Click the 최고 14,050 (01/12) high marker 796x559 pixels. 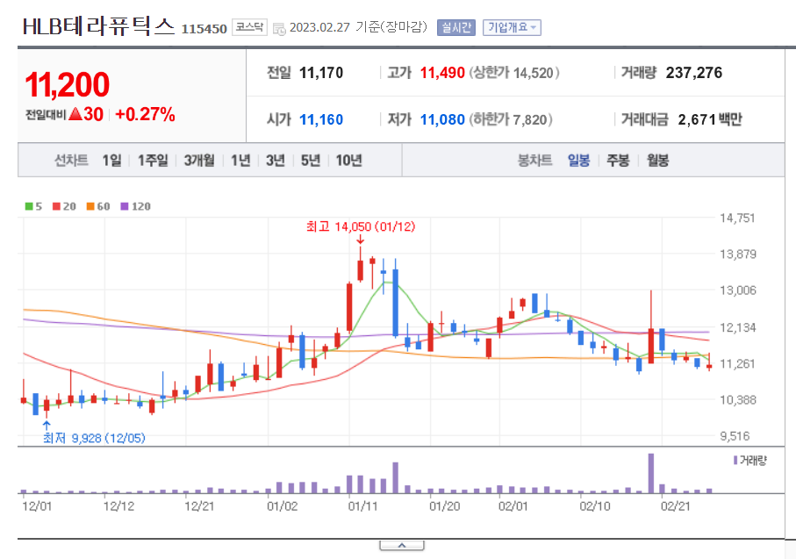pos(361,226)
